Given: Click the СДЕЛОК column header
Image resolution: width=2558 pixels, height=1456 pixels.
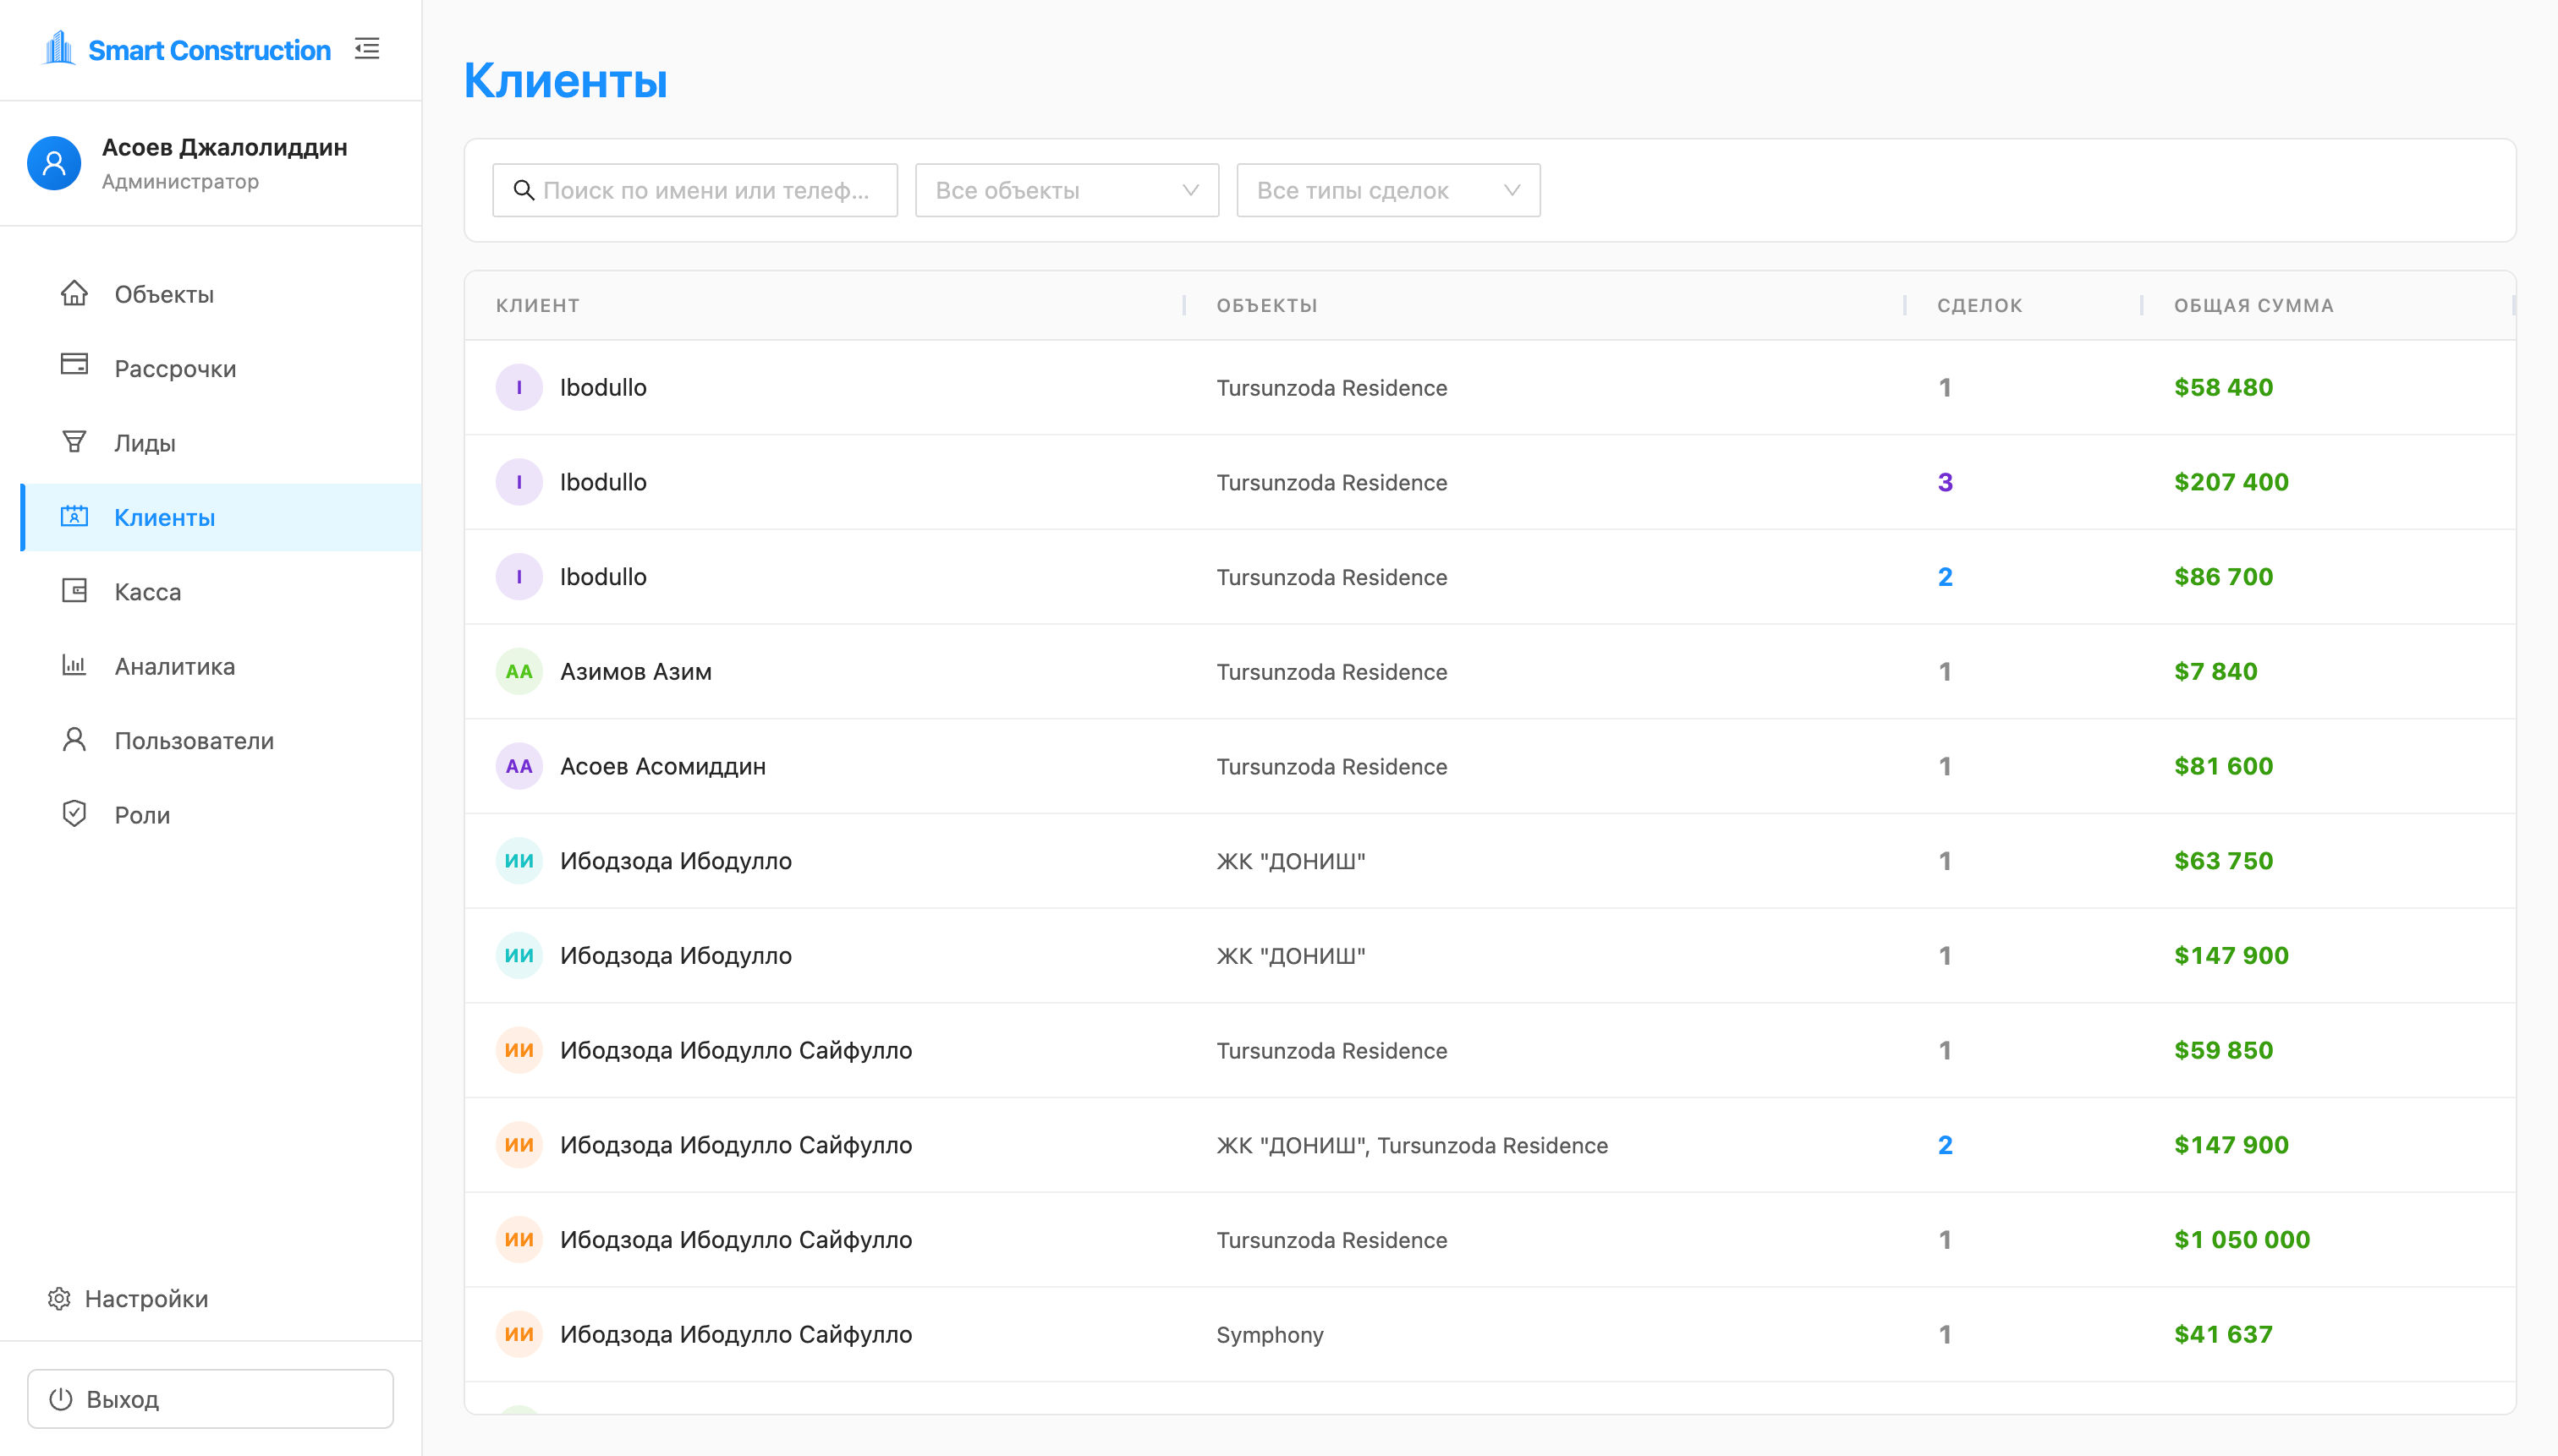Looking at the screenshot, I should [1979, 305].
